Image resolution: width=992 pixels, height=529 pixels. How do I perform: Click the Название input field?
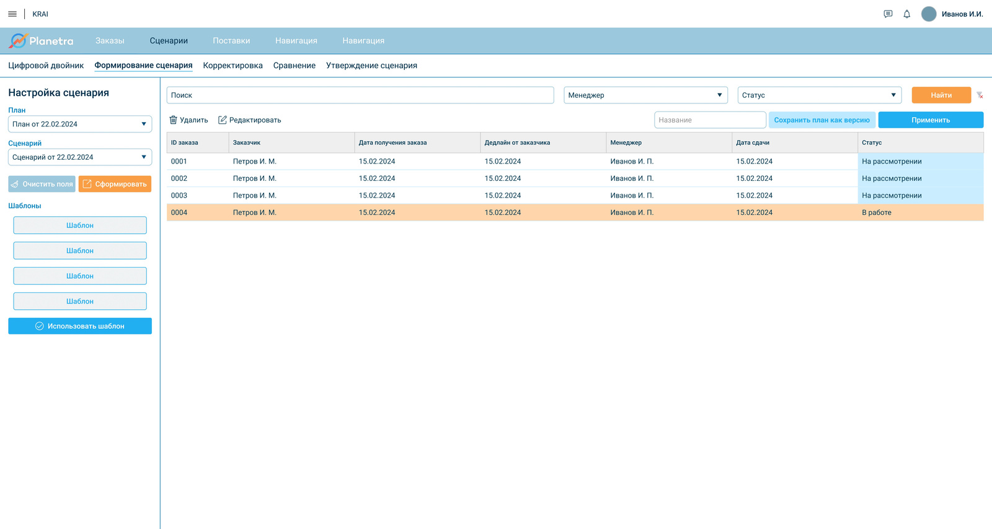(x=710, y=120)
